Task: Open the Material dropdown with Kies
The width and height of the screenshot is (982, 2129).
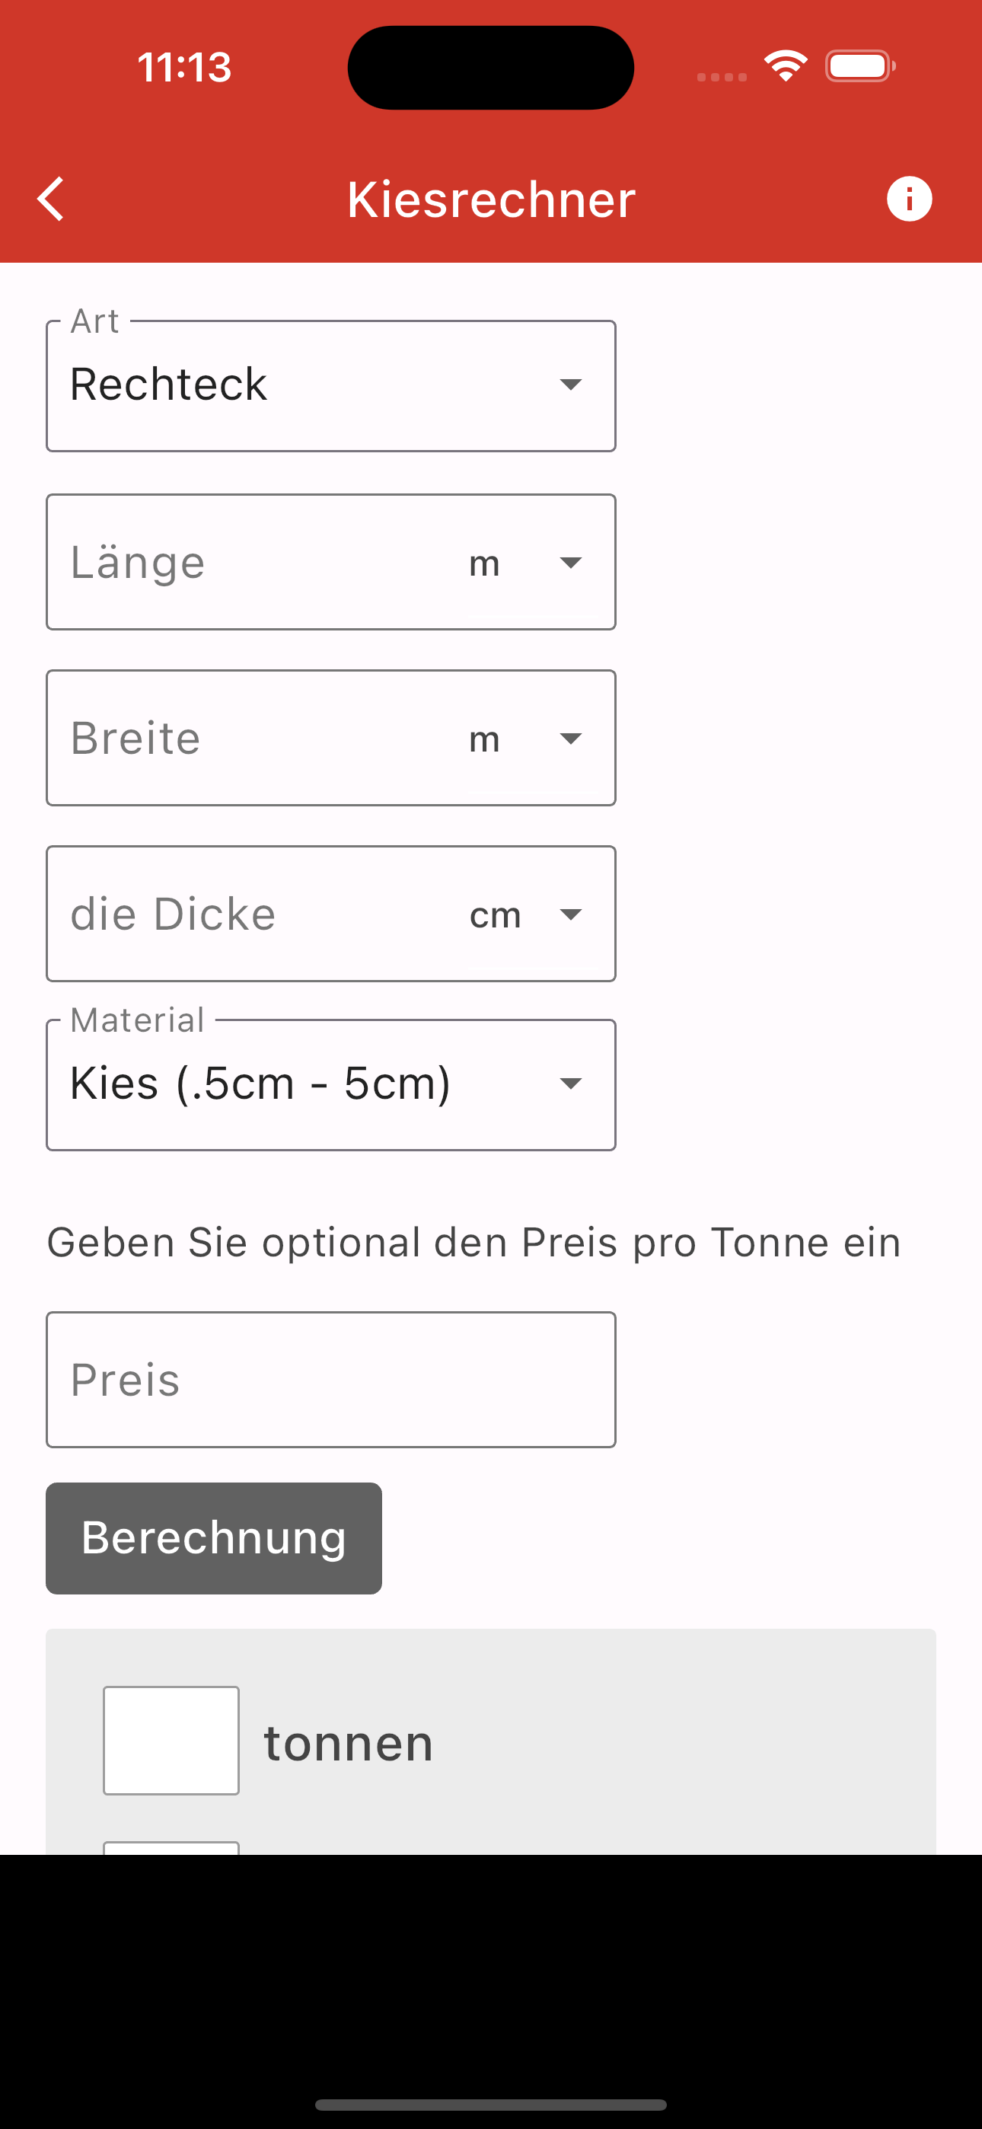Action: 330,1084
